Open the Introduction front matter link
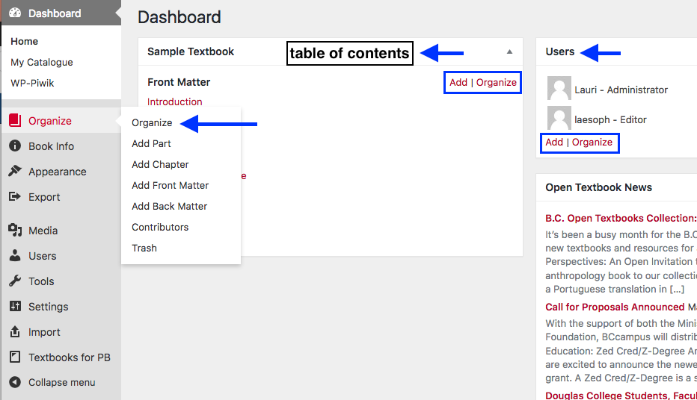The image size is (697, 400). (175, 101)
